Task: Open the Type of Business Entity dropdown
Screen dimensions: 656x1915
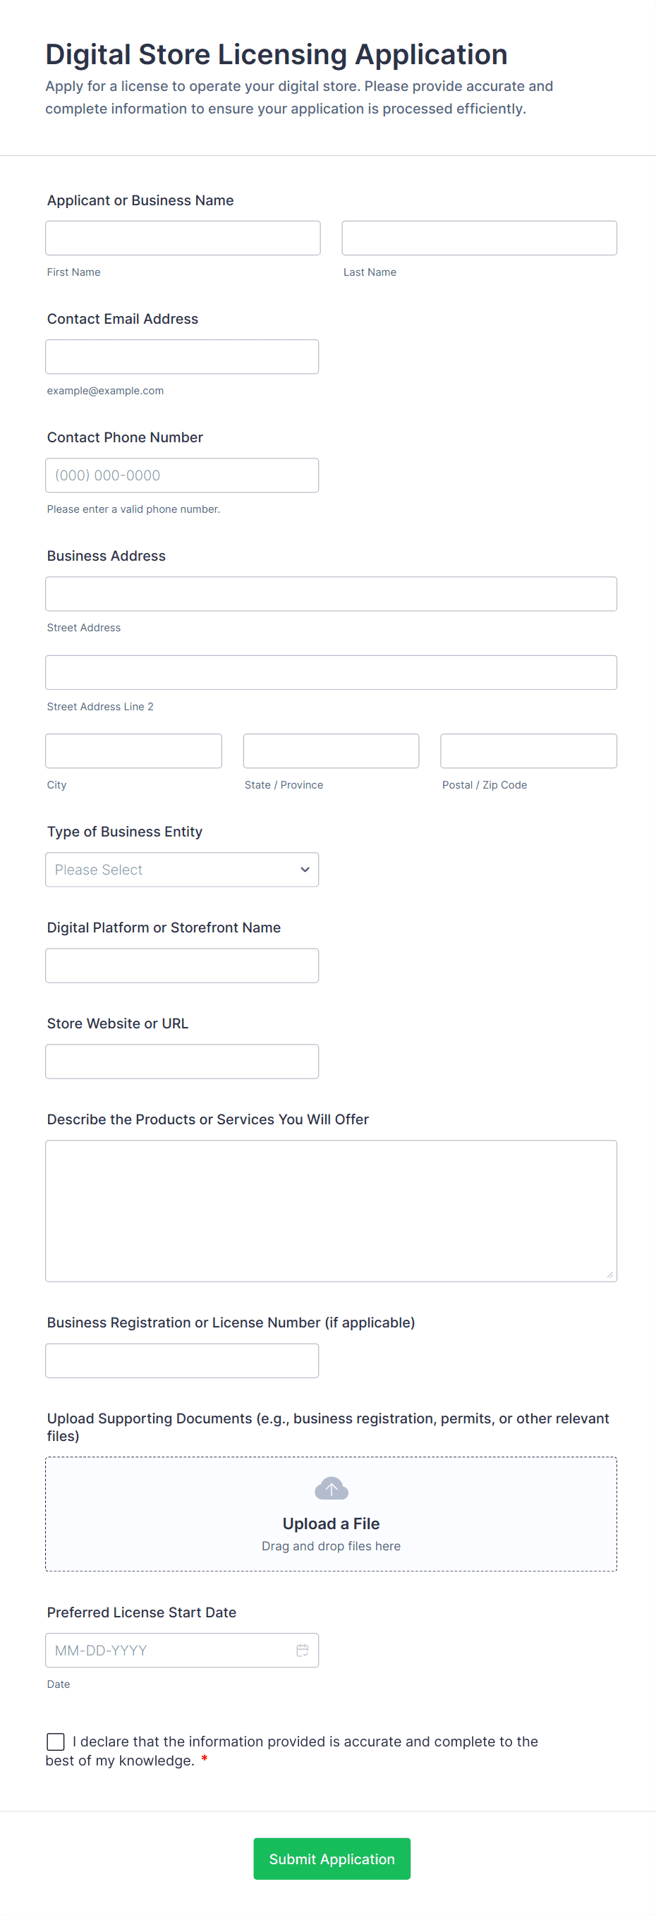Action: pyautogui.click(x=182, y=869)
